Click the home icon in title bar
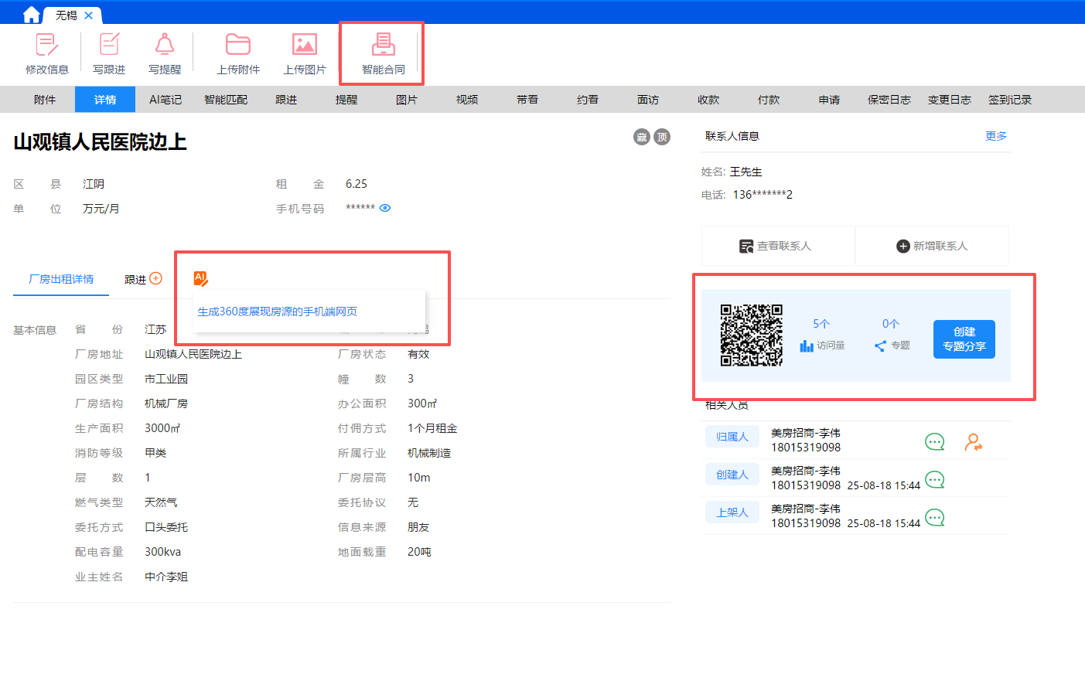Screen dimensions: 1085x674 [x=31, y=15]
